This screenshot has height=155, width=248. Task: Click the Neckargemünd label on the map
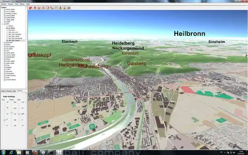coord(128,48)
